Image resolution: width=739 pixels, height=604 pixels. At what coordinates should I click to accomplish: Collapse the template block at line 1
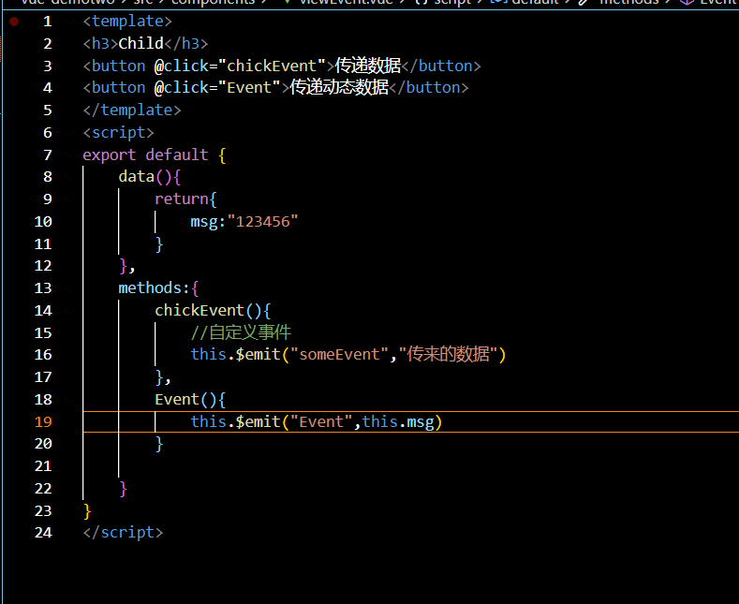click(70, 22)
